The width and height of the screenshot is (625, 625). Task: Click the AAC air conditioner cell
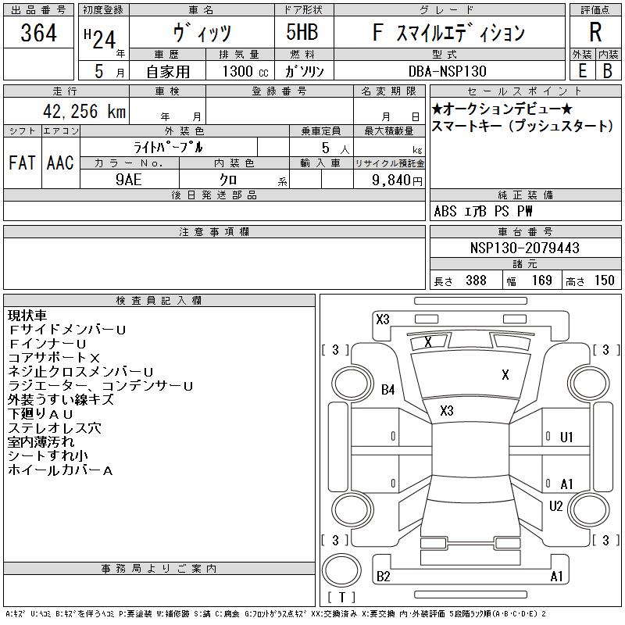(60, 163)
